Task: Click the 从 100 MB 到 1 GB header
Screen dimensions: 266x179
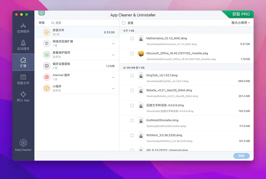Action: coord(134,68)
